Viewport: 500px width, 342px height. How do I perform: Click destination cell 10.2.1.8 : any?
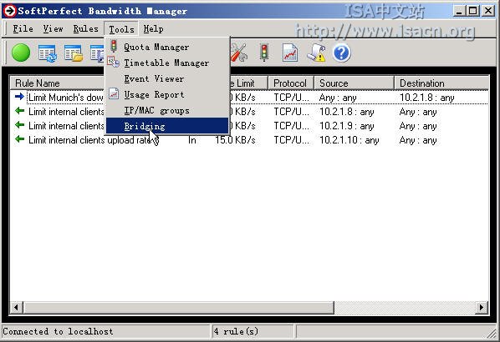426,98
